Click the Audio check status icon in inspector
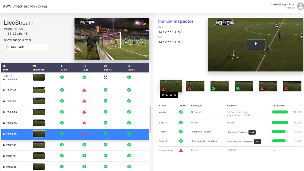The width and height of the screenshot is (304, 171). pos(181,112)
